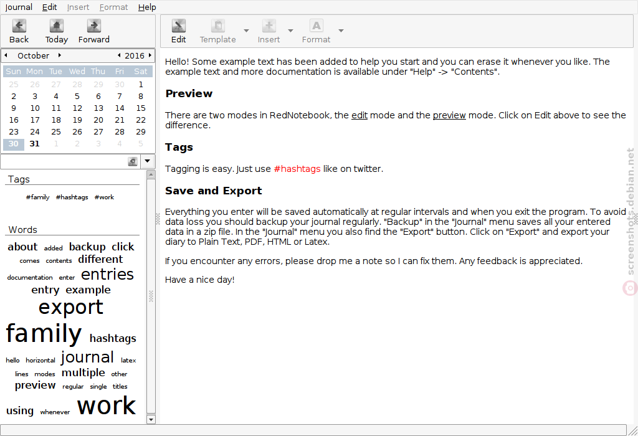Click the #hashtags link in the text
This screenshot has width=638, height=436.
point(297,169)
